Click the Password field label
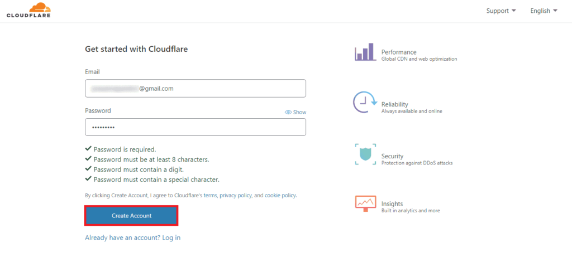Screen dimensions: 572x272 (x=98, y=110)
